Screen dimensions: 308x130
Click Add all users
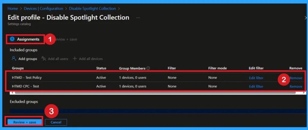click(58, 59)
